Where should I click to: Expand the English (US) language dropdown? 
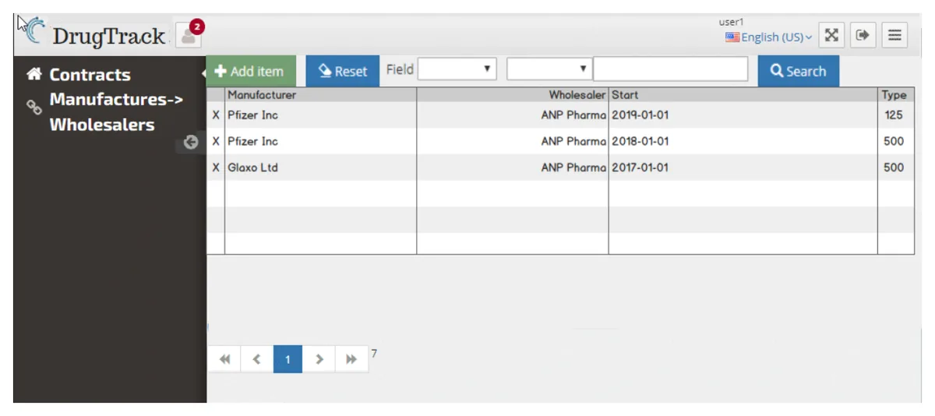[768, 37]
